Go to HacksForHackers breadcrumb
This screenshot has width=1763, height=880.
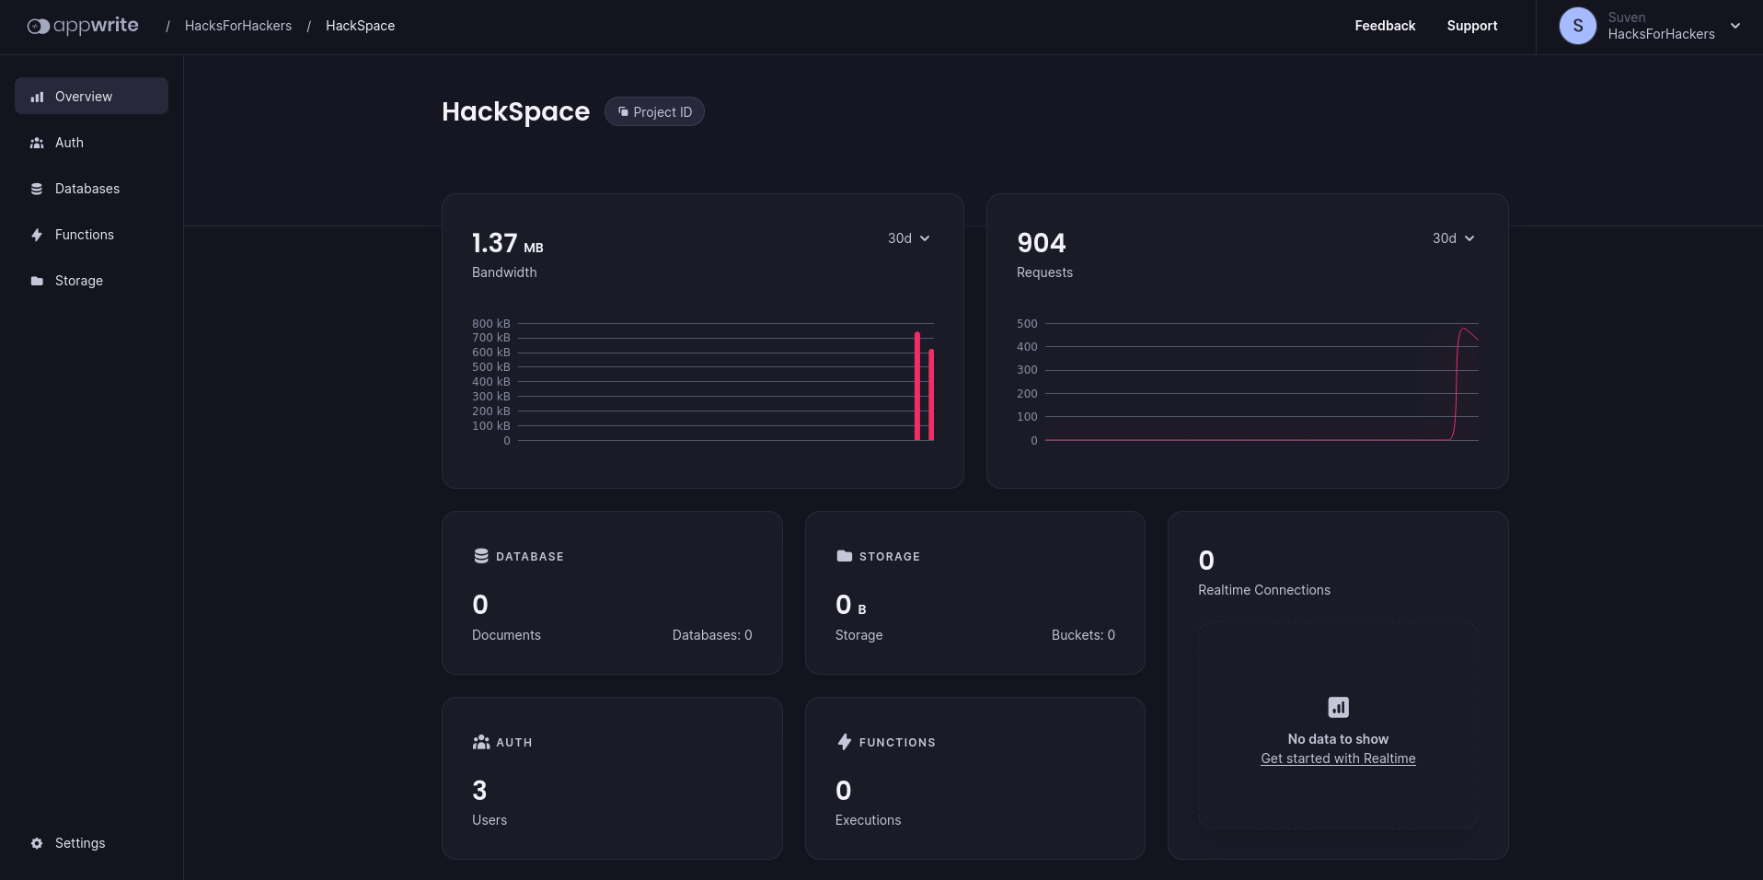click(238, 26)
